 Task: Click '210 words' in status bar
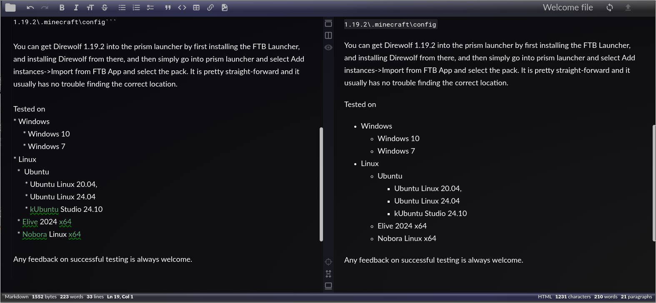606,297
